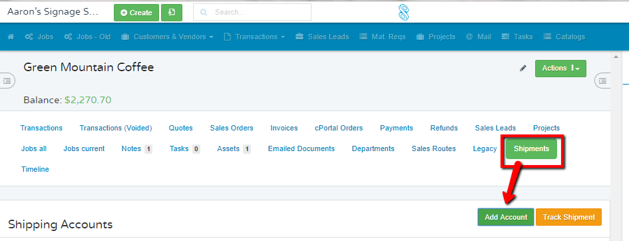Image resolution: width=629 pixels, height=241 pixels.
Task: Select the Legacy tab
Action: (x=485, y=148)
